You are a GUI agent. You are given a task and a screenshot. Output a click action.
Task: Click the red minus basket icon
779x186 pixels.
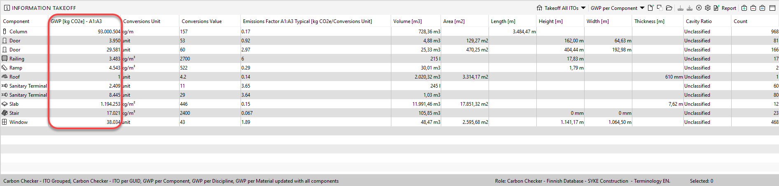[x=753, y=8]
